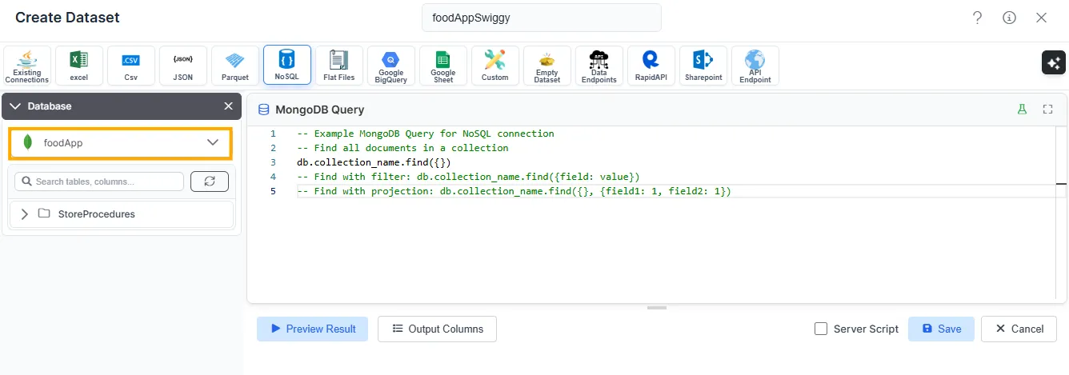The height and width of the screenshot is (375, 1069).
Task: Click the 'Example MongoDB Query' comment line
Action: click(x=425, y=134)
